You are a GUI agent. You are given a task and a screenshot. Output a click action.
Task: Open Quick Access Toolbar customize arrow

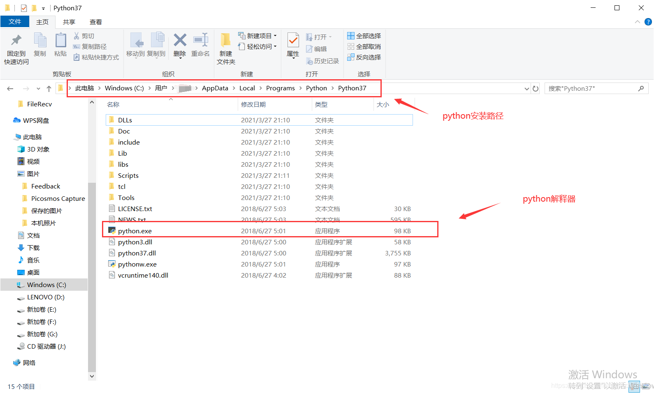(x=43, y=8)
